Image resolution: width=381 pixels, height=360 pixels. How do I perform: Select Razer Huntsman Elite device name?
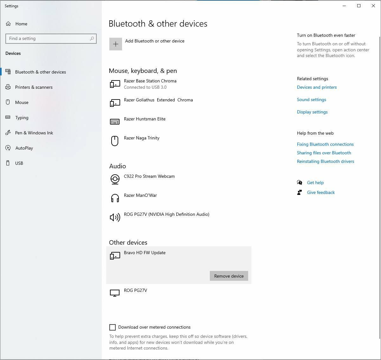click(x=145, y=119)
